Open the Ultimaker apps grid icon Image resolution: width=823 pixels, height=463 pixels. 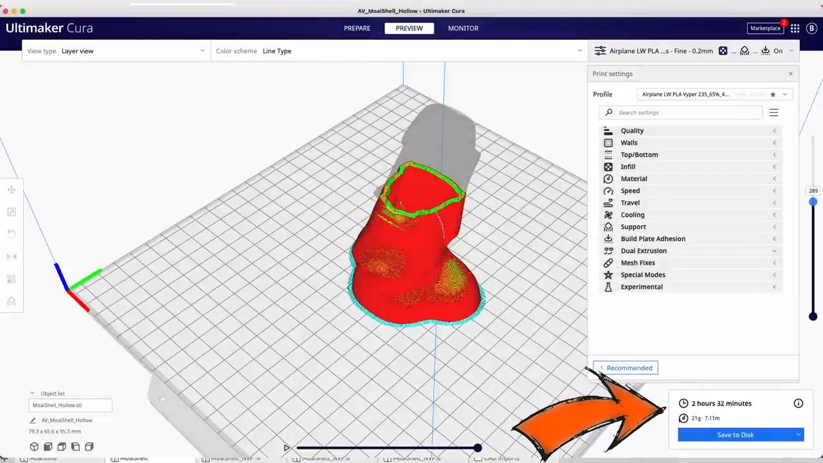click(x=795, y=28)
